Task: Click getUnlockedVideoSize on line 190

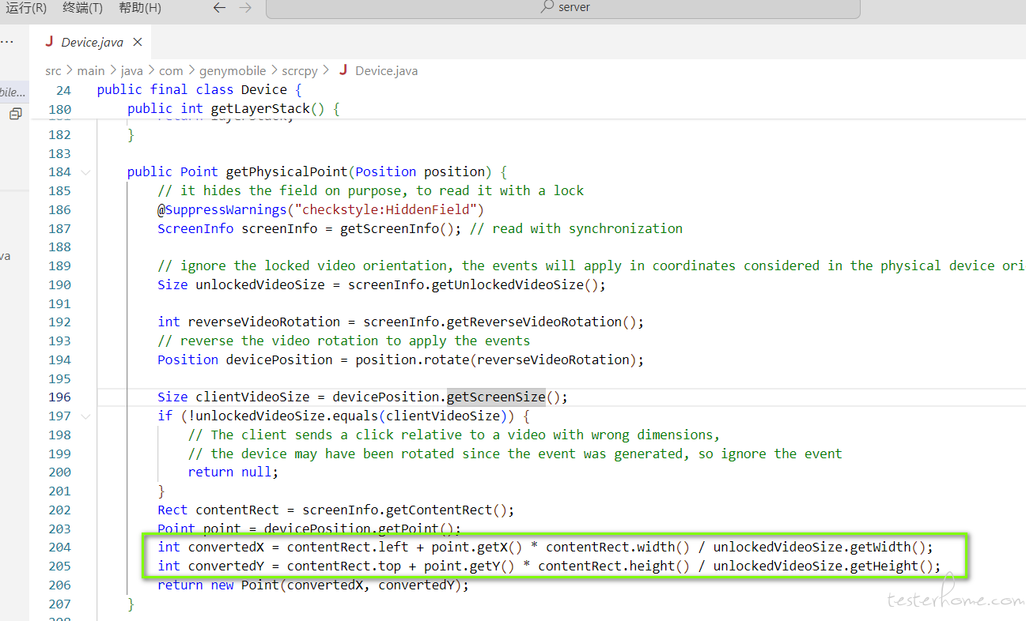Action: [508, 284]
